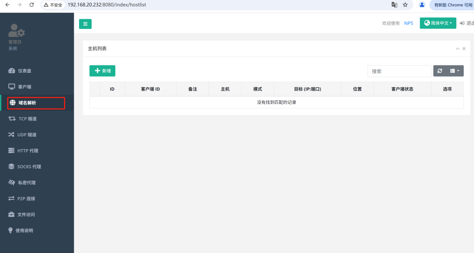Open the Chrome profile icon
Screen dimensions: 474x253
(422, 5)
